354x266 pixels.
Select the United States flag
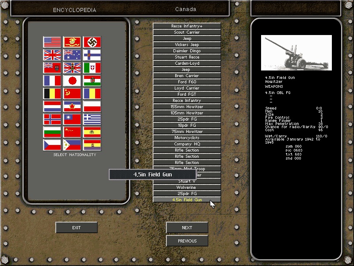coord(52,43)
